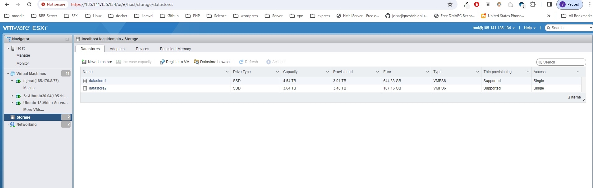This screenshot has width=593, height=188.
Task: Bookmark this page with the star icon
Action: (450, 4)
